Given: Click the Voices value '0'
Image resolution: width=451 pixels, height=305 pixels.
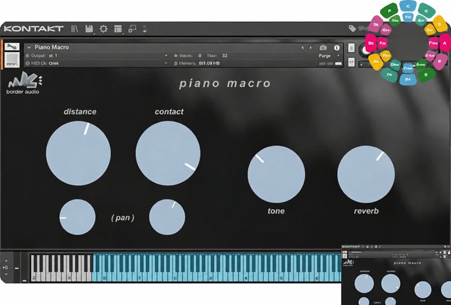Looking at the screenshot, I should click(x=200, y=55).
